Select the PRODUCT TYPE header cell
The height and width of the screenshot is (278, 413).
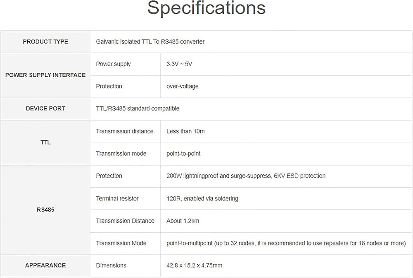[x=45, y=42]
